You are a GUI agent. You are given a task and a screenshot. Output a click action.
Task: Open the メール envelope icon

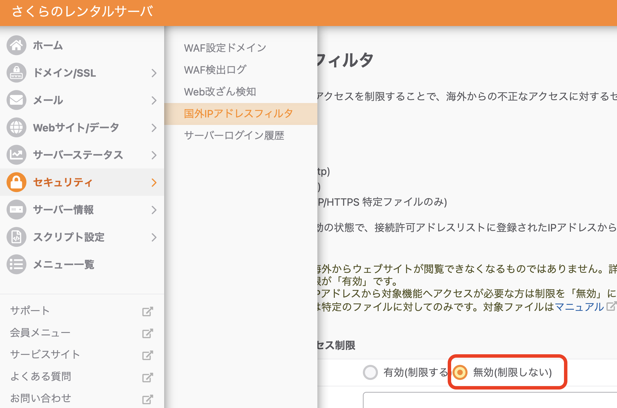(x=16, y=100)
